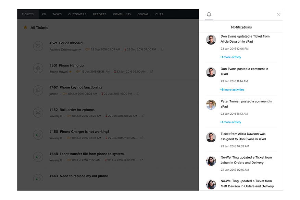Click due-date hourglass icon on ticket #521

(125, 49)
